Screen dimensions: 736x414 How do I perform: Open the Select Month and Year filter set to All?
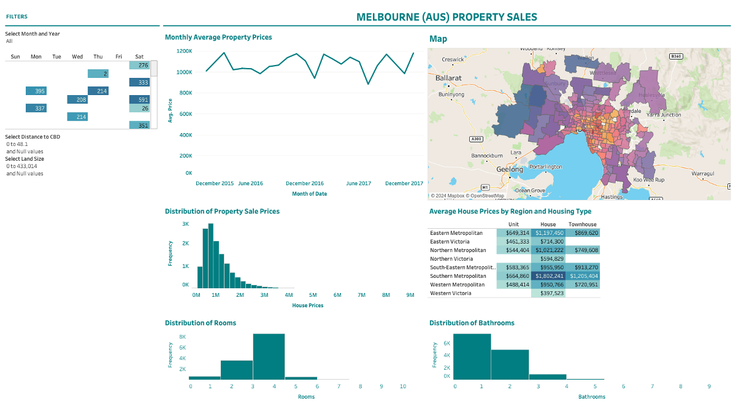coord(9,41)
